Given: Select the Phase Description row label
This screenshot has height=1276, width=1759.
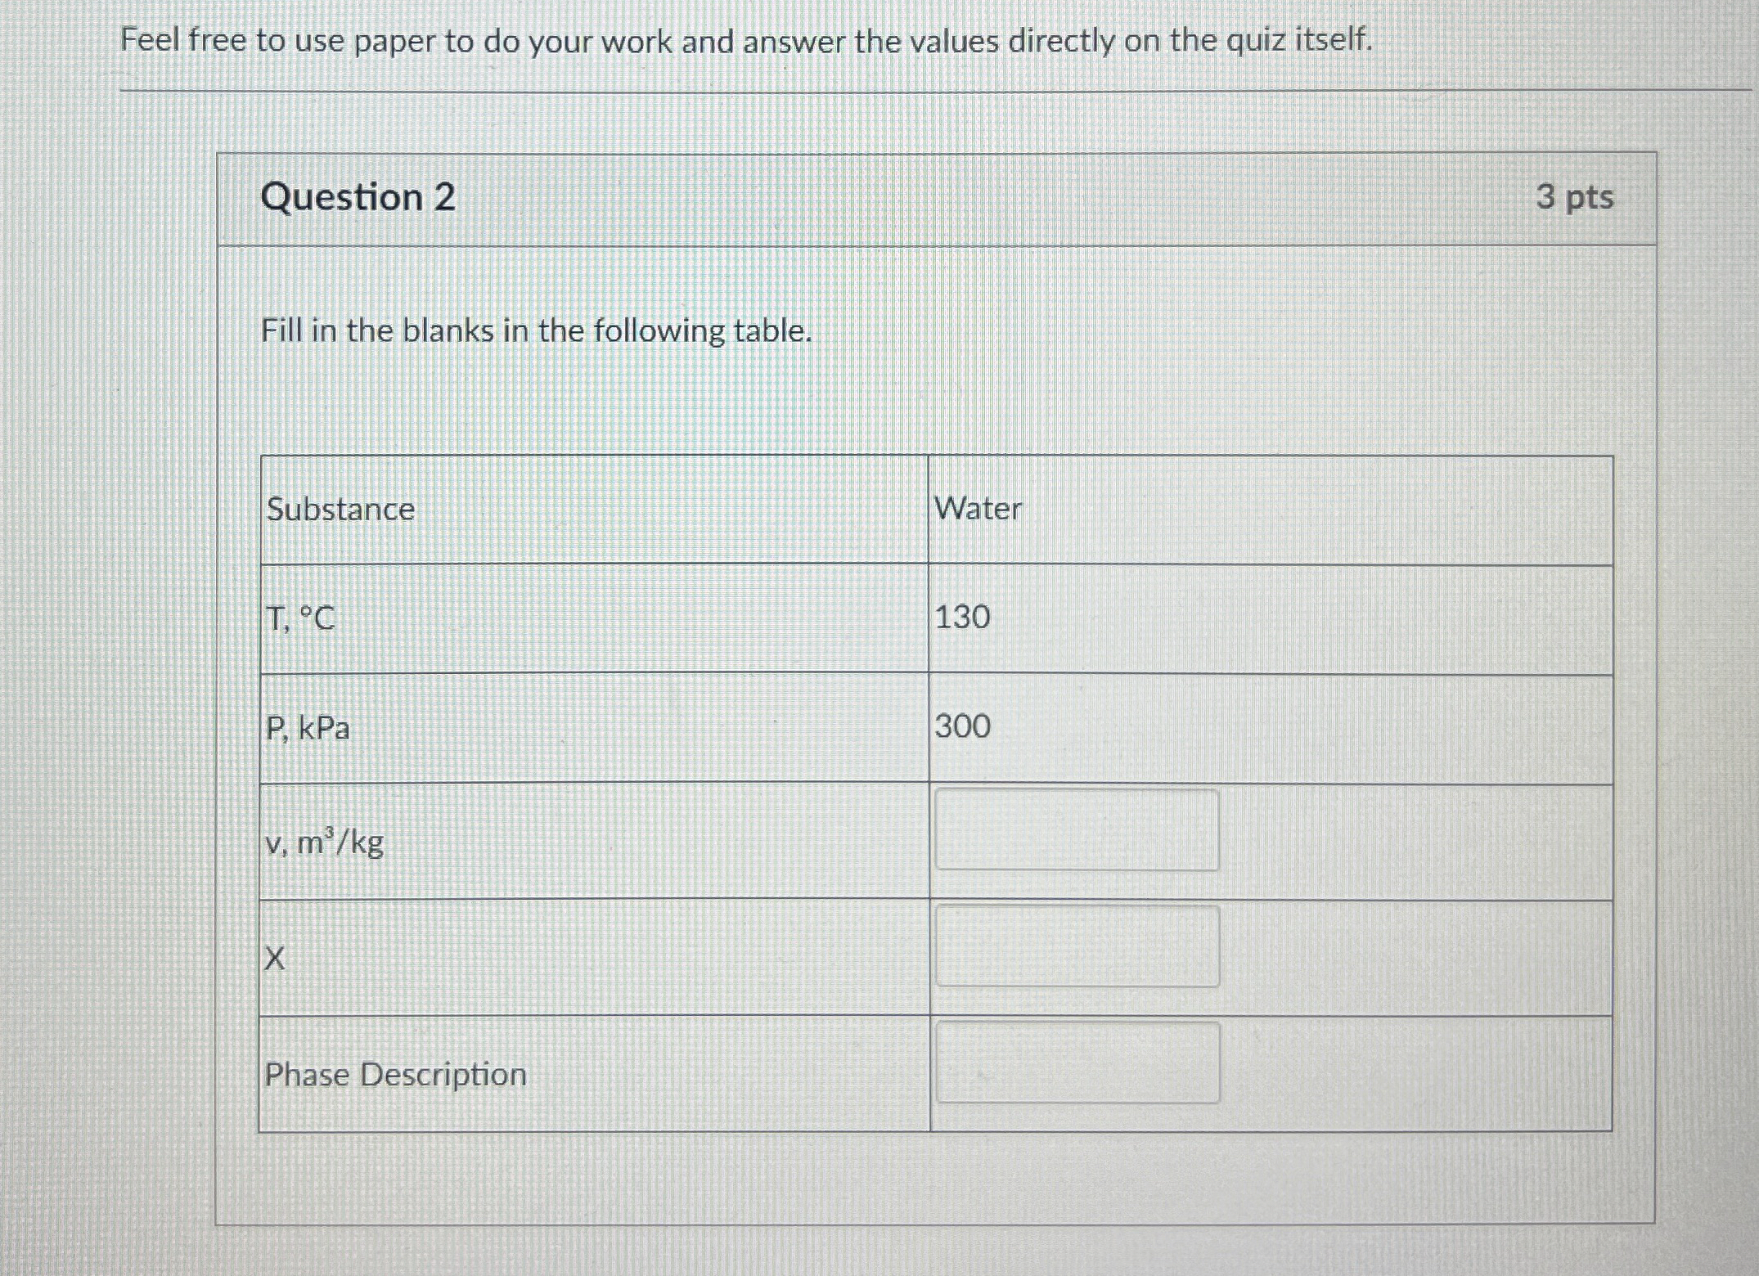Looking at the screenshot, I should 395,1074.
